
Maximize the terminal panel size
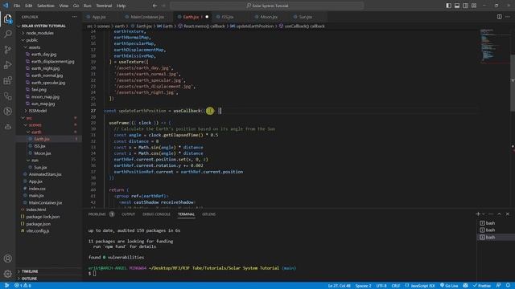coord(499,214)
